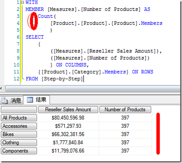Click the $571,297.93 cell
This screenshot has height=163, width=182.
[68, 126]
